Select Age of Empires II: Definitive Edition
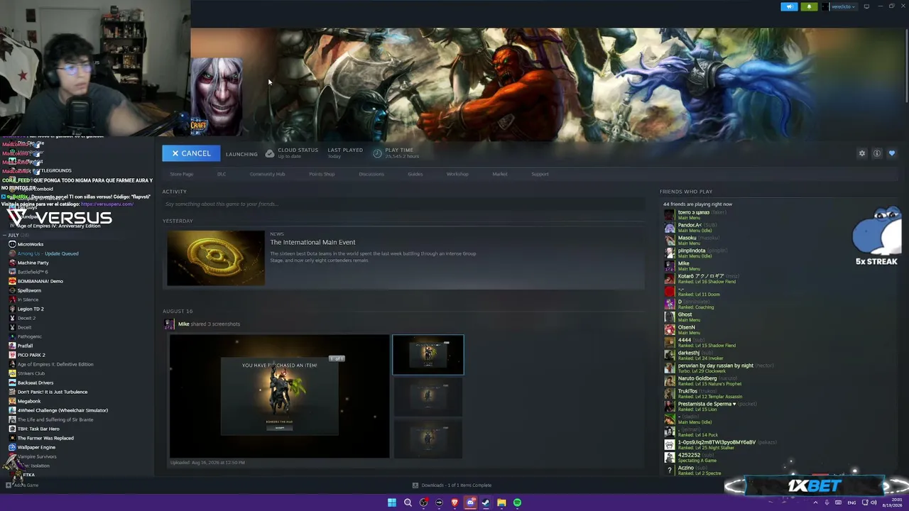Viewport: 909px width, 511px height. pyautogui.click(x=55, y=364)
